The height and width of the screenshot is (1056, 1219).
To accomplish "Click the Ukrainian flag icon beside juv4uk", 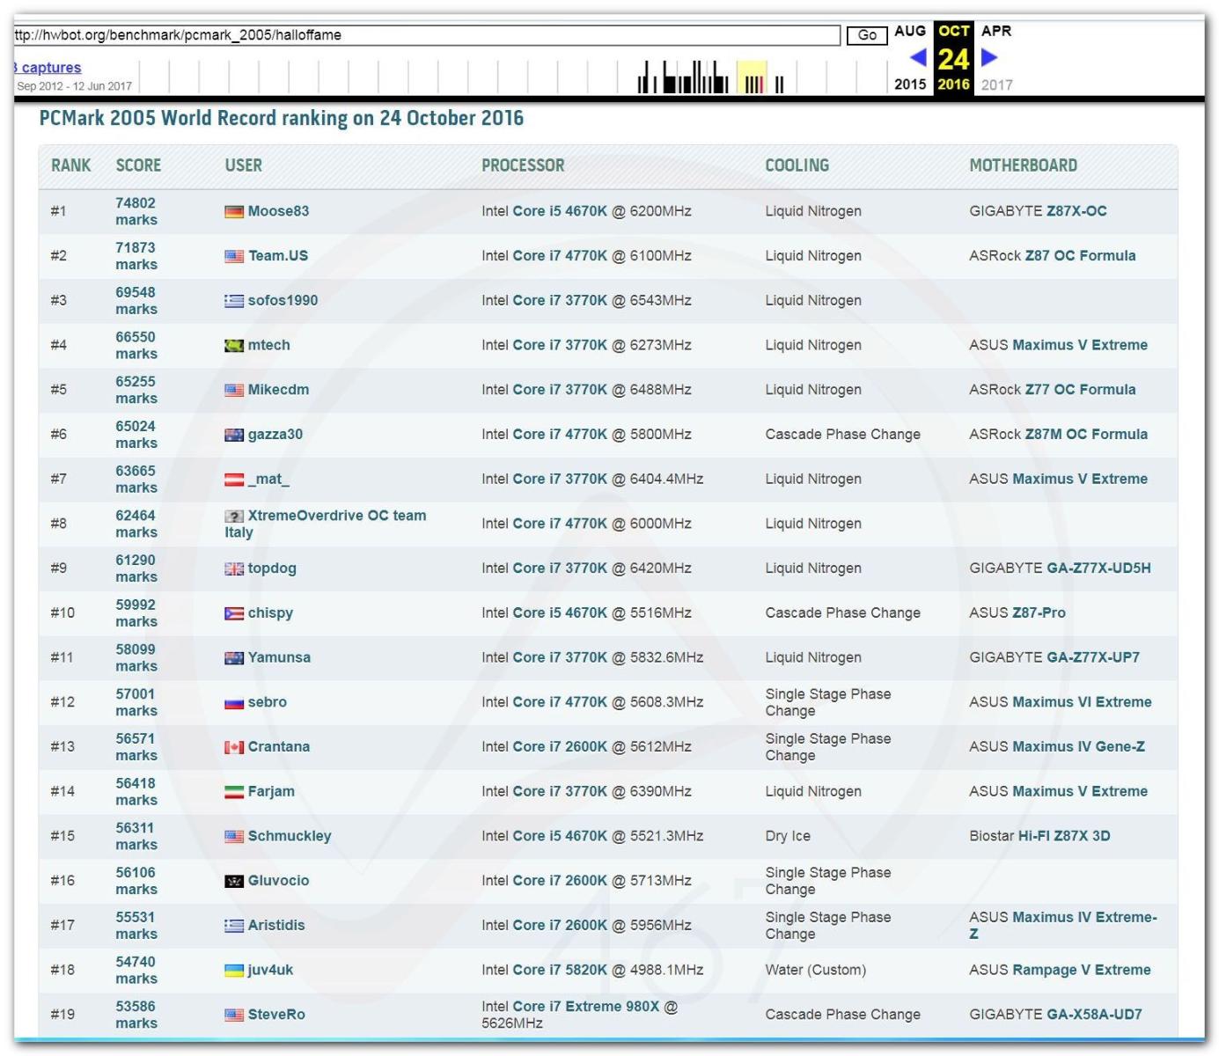I will click(x=233, y=971).
